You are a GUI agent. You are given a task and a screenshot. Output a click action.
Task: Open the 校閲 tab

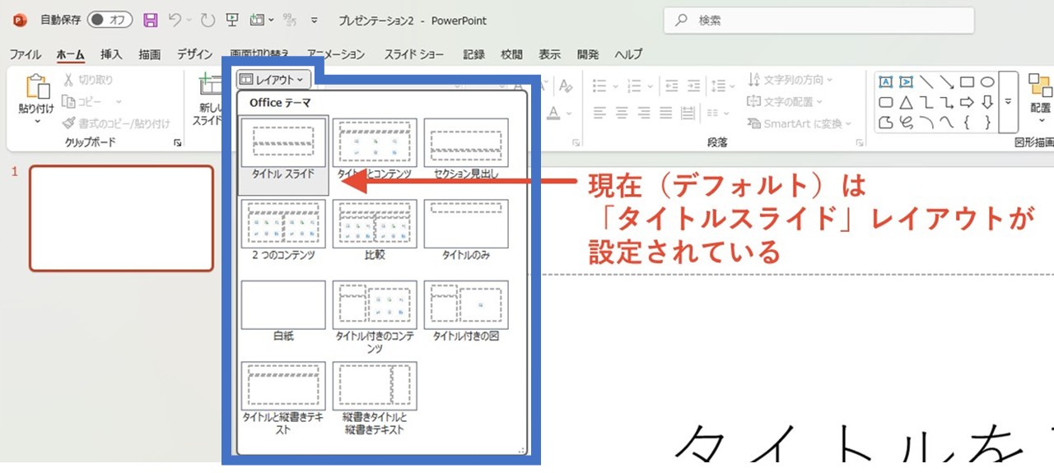511,54
